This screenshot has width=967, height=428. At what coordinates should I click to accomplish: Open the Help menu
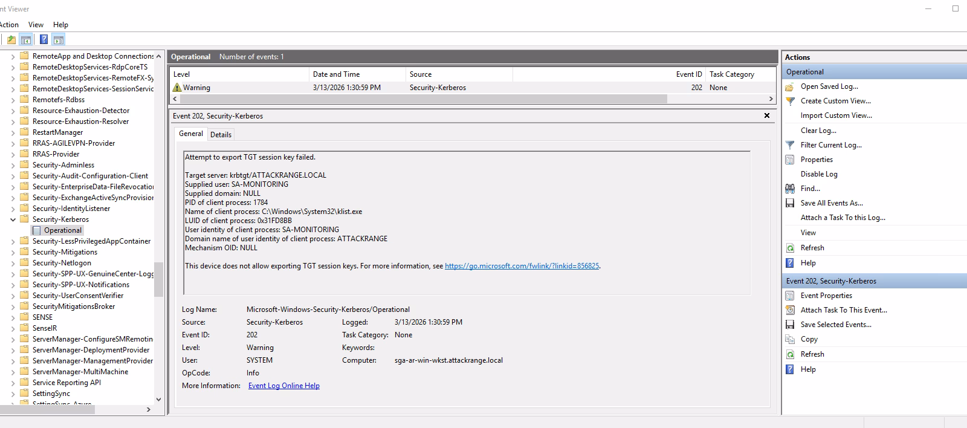pyautogui.click(x=60, y=25)
